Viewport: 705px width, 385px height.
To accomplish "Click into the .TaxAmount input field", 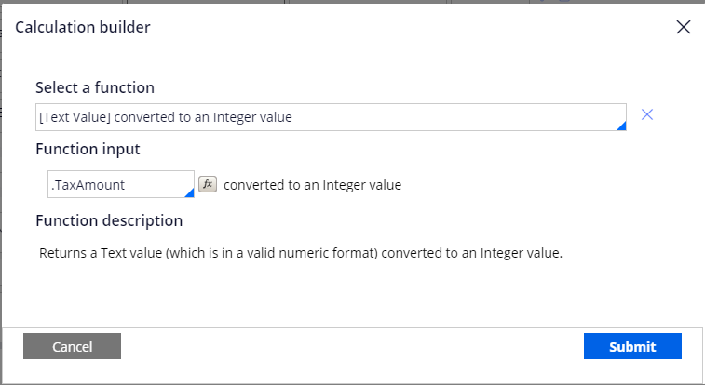I will click(121, 184).
